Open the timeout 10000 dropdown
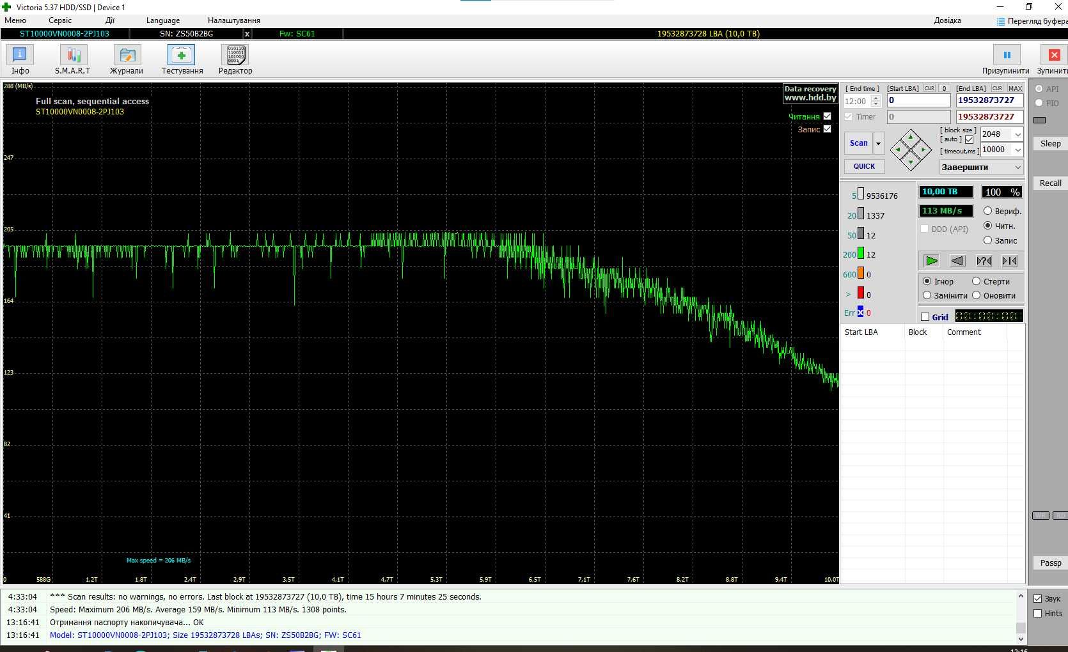 click(1017, 150)
